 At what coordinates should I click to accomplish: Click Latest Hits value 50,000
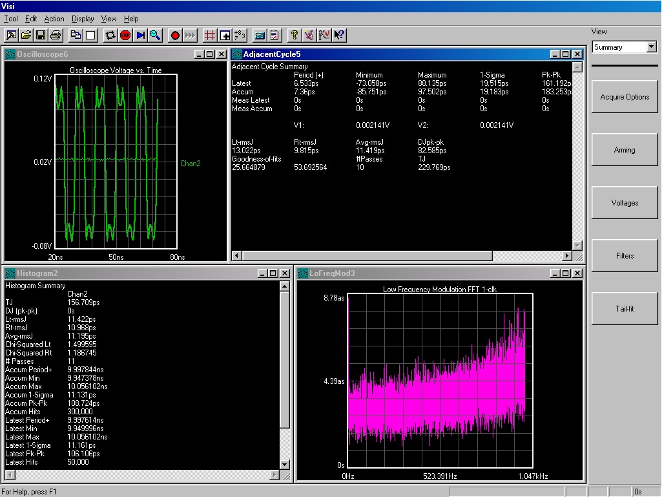coord(78,462)
